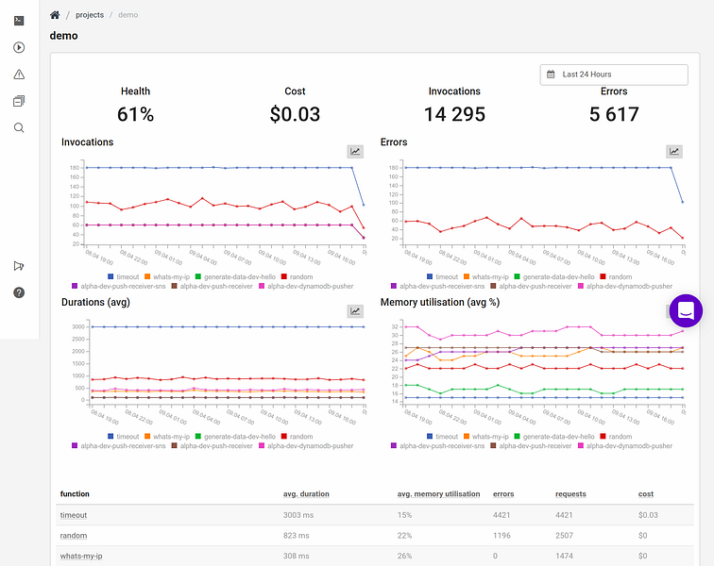Screen dimensions: 714x566
Task: Toggle alpha-dev-dynamodb-pusher in Invocations legend
Action: pos(306,286)
